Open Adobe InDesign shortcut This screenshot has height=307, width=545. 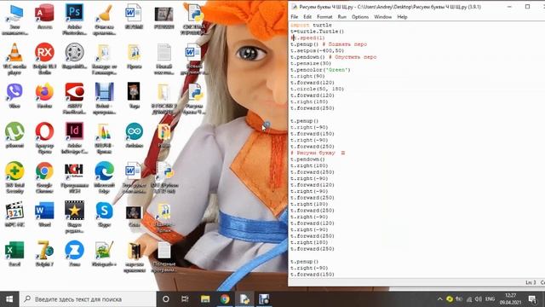[x=74, y=138]
